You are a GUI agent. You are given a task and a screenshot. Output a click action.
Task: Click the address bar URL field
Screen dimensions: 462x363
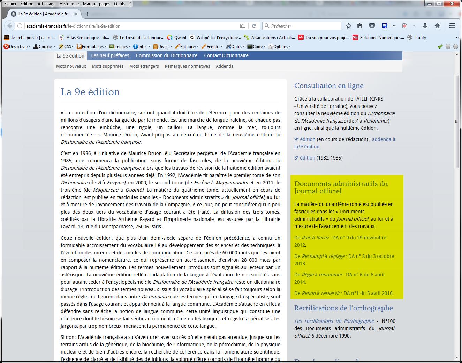[x=132, y=26]
